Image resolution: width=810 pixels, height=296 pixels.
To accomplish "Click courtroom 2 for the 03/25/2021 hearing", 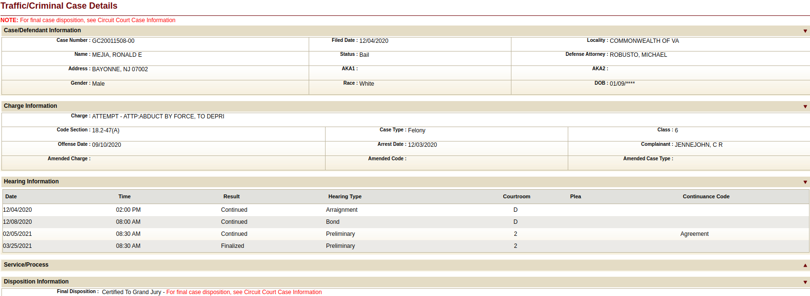I will click(515, 246).
